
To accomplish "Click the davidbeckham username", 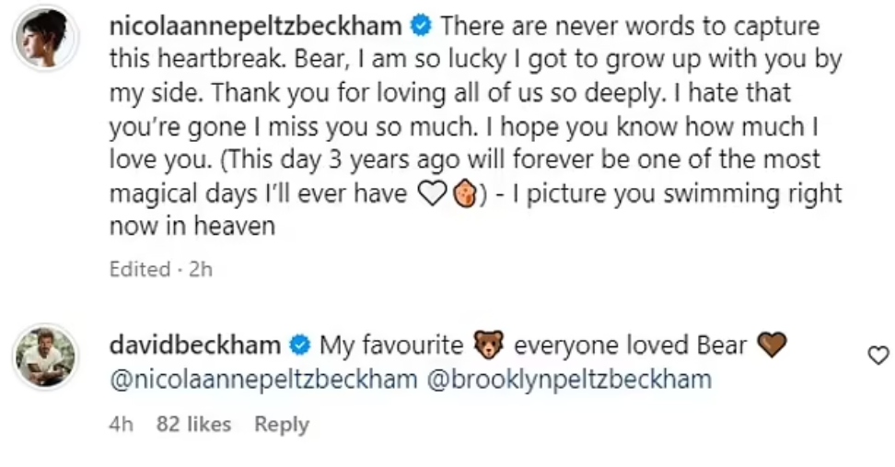I will [x=194, y=345].
